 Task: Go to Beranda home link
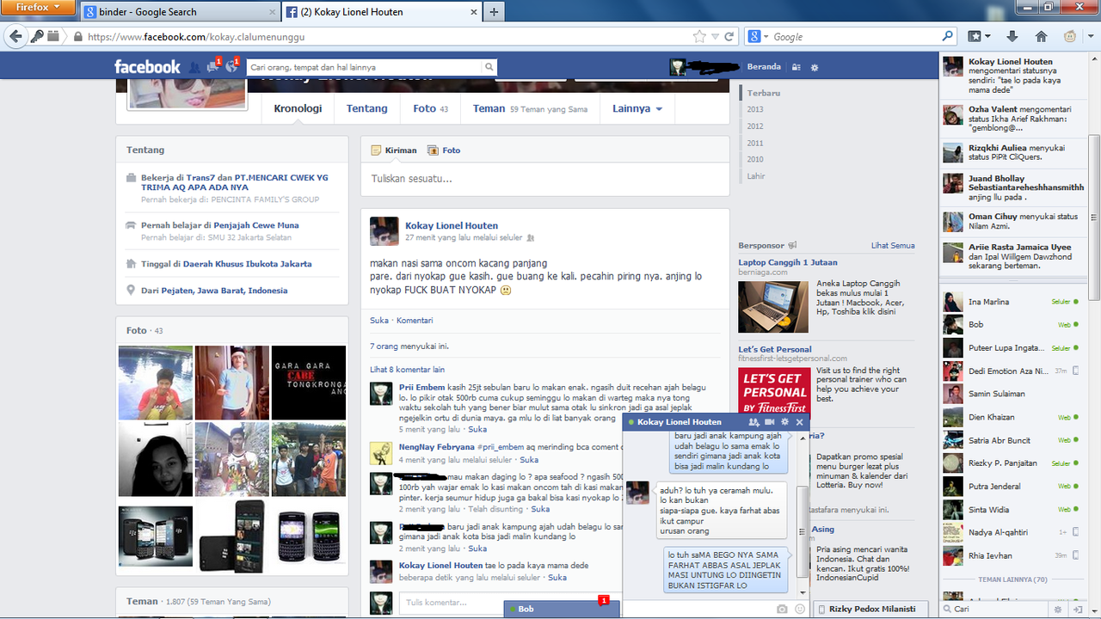coord(764,66)
